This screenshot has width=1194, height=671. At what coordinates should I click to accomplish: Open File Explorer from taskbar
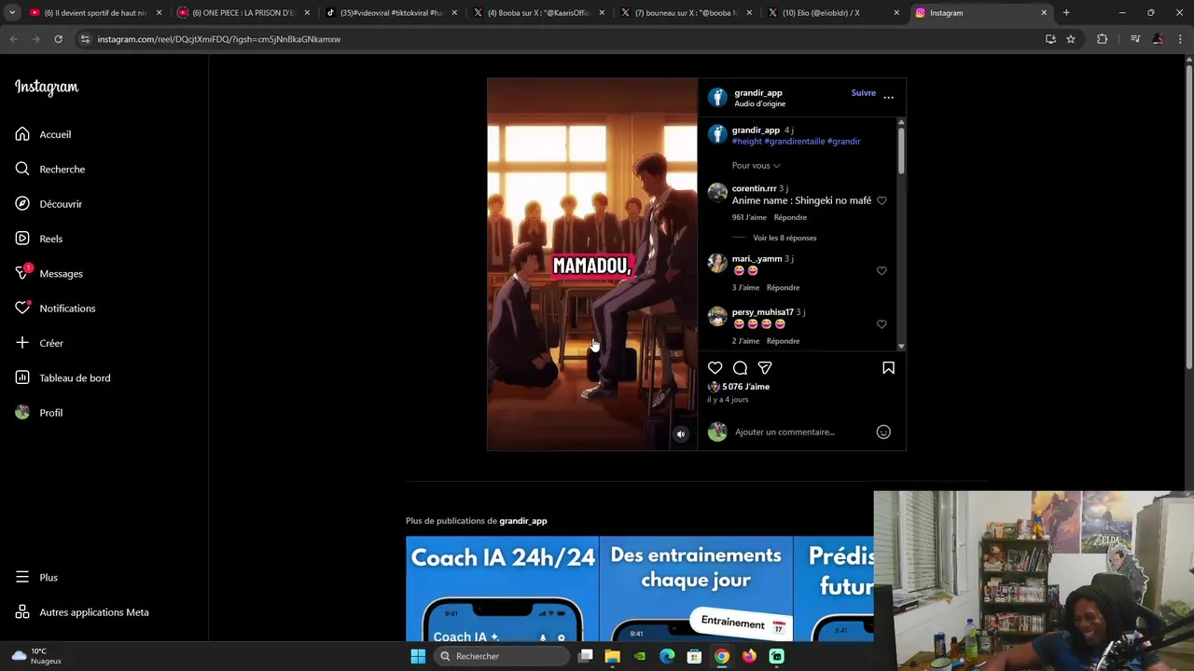pyautogui.click(x=612, y=656)
